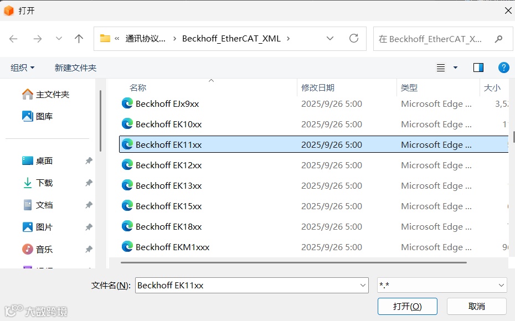Open 文档 in navigation pane
Screen dimensions: 515x321
tap(38, 205)
